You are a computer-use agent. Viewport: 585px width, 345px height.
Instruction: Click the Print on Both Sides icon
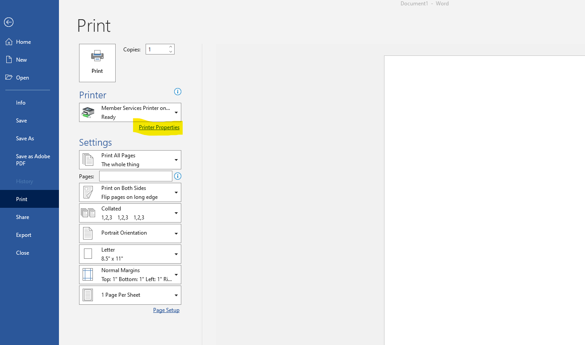coord(88,192)
